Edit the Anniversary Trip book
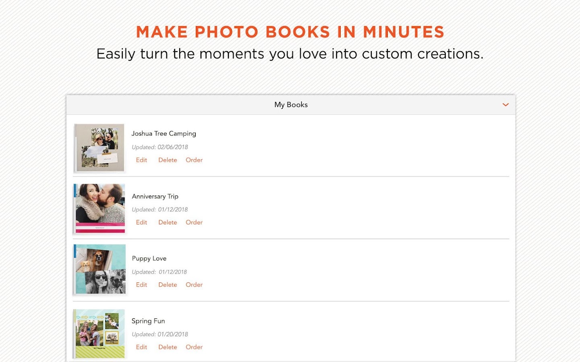Viewport: 580px width, 362px height. point(141,222)
